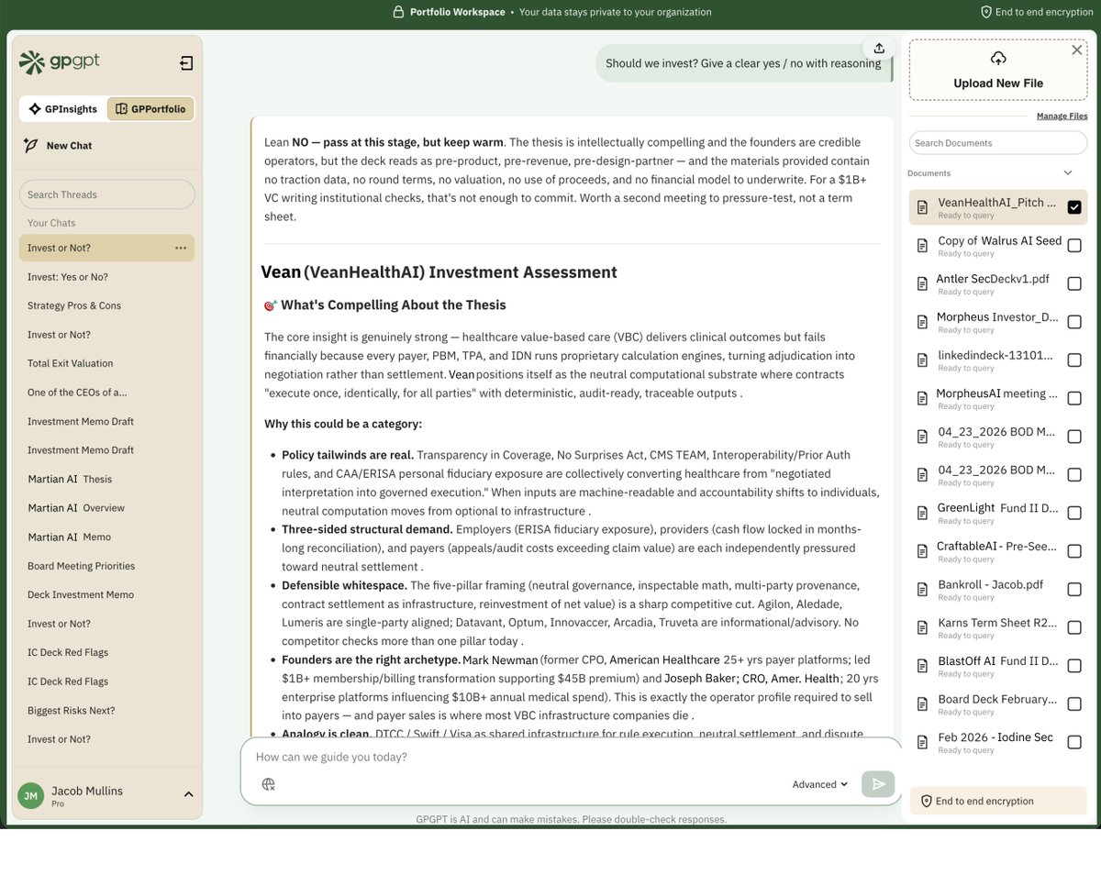Expand the Jacob Mullins account menu
Viewport: 1101px width, 875px height.
click(188, 795)
